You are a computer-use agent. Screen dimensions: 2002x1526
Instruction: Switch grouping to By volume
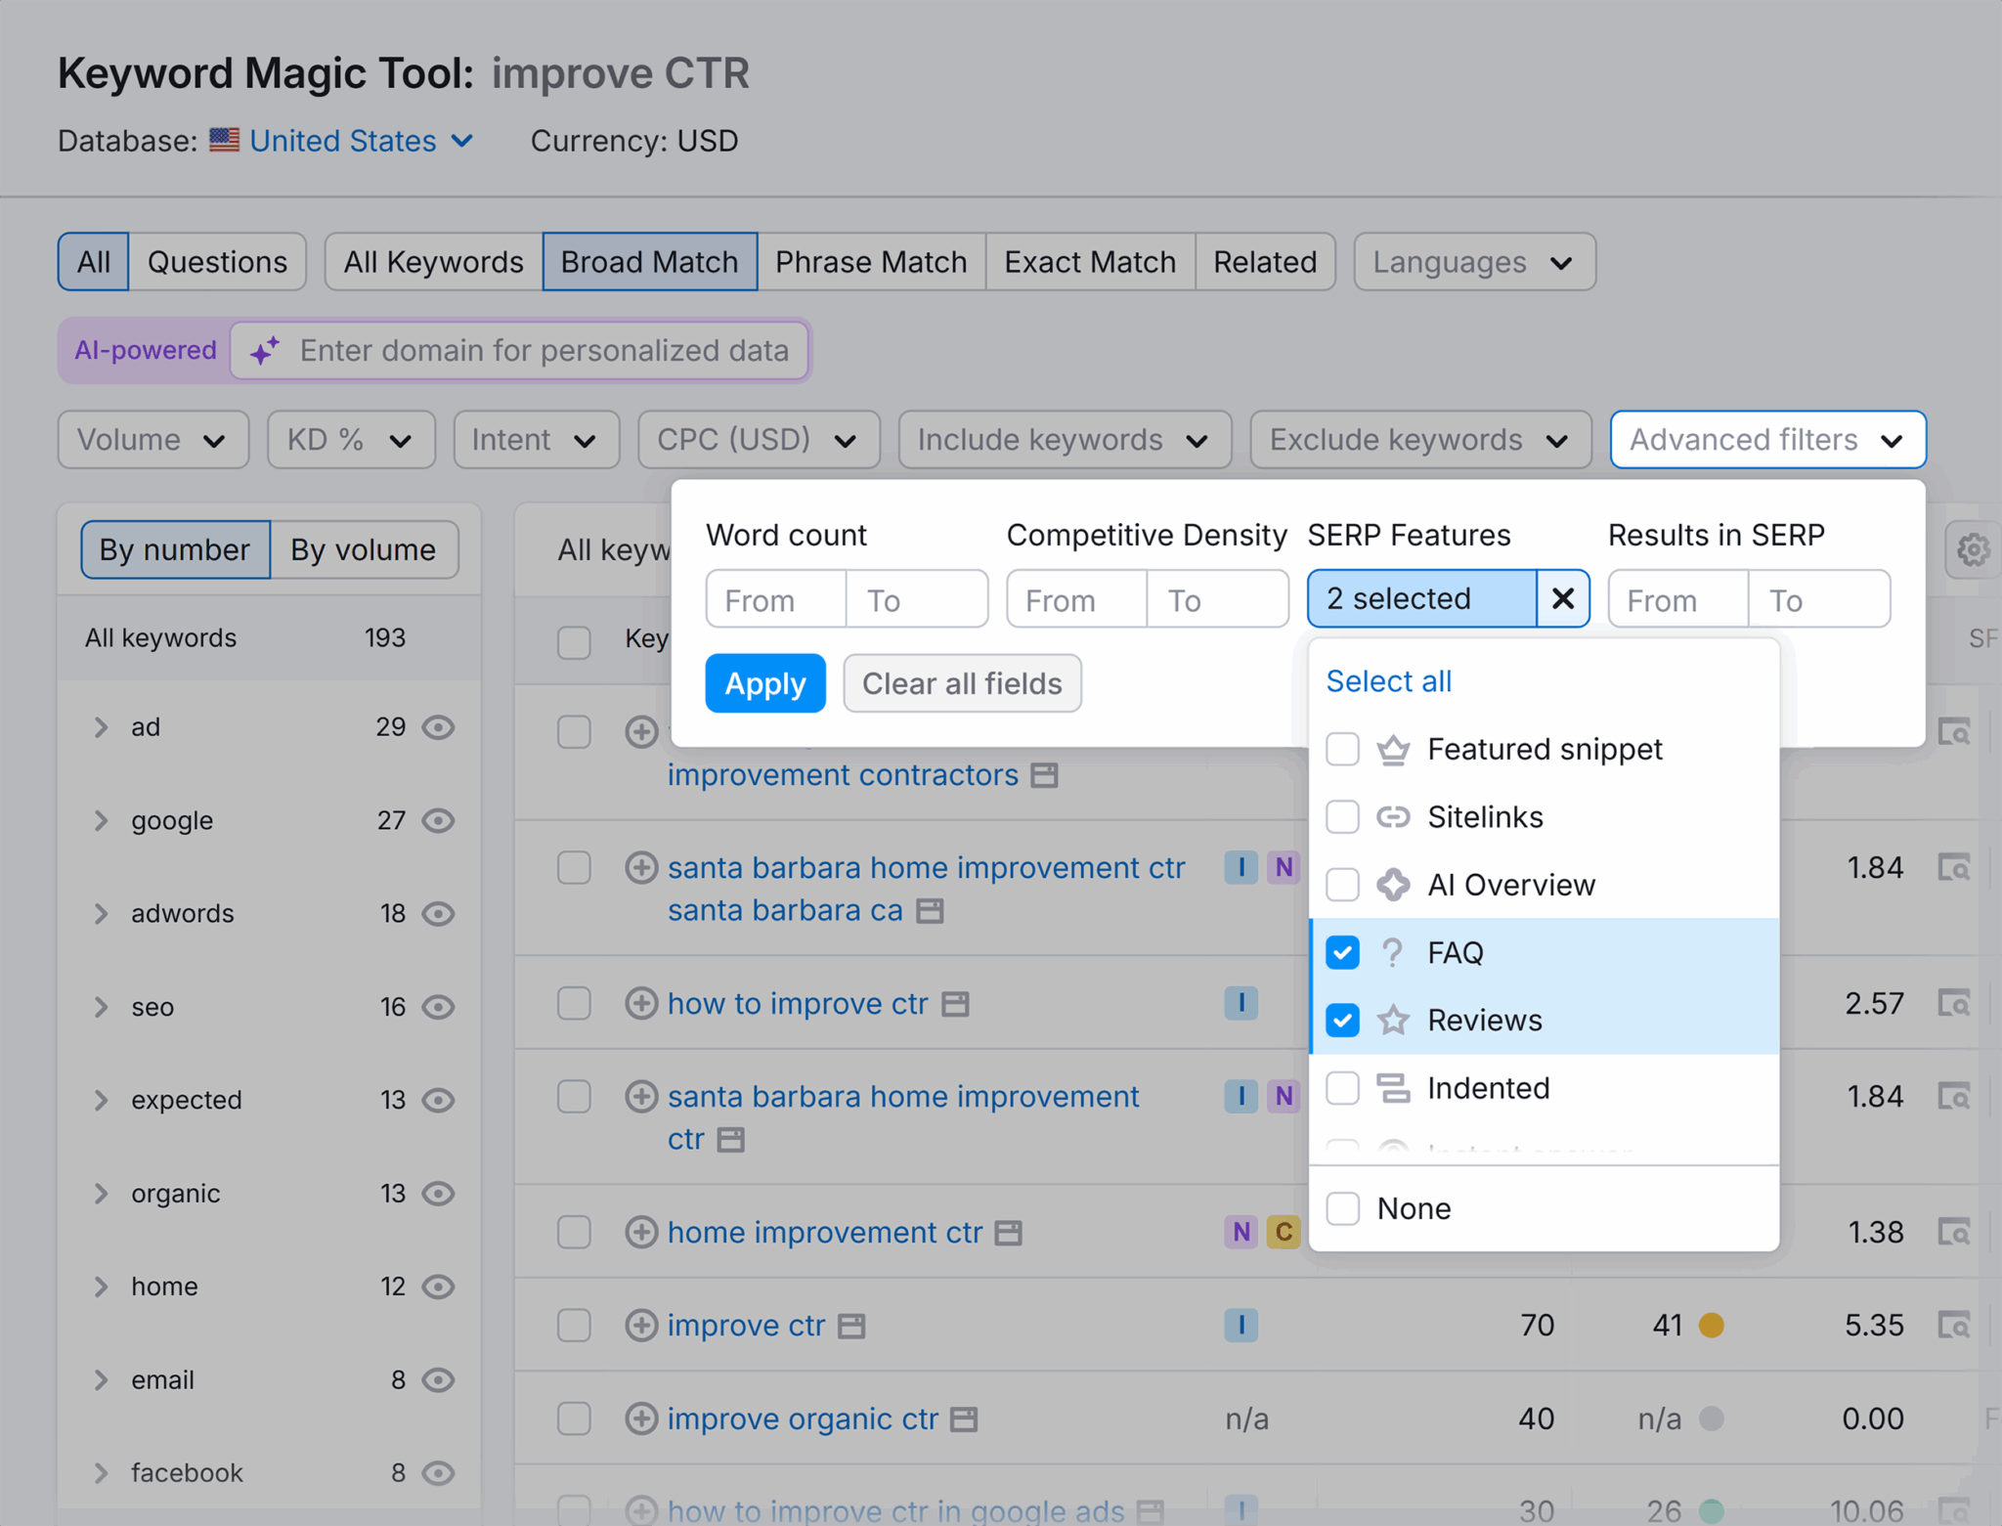pyautogui.click(x=363, y=550)
